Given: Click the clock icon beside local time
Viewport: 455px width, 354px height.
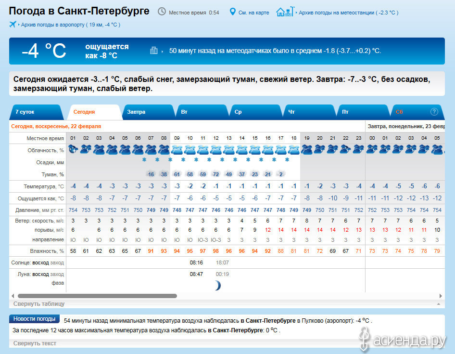Looking at the screenshot, I should coord(162,12).
